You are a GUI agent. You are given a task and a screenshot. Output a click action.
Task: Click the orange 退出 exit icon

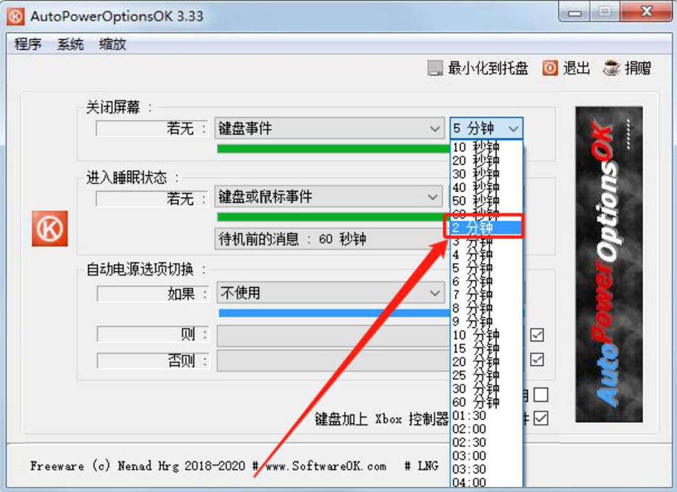pyautogui.click(x=550, y=68)
